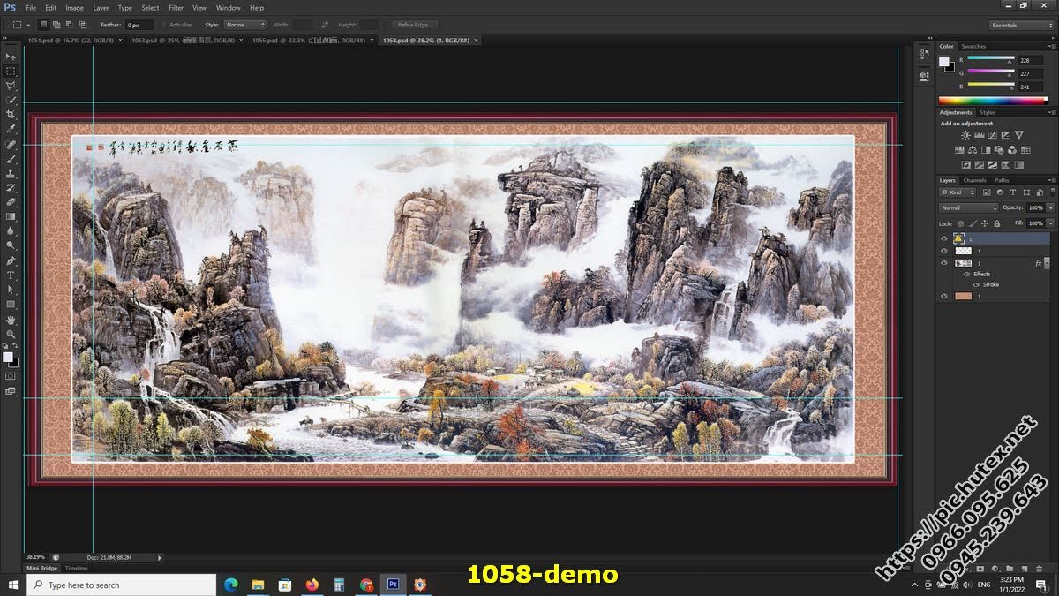This screenshot has height=596, width=1059.
Task: Open the Color panel flyout menu
Action: point(1051,46)
